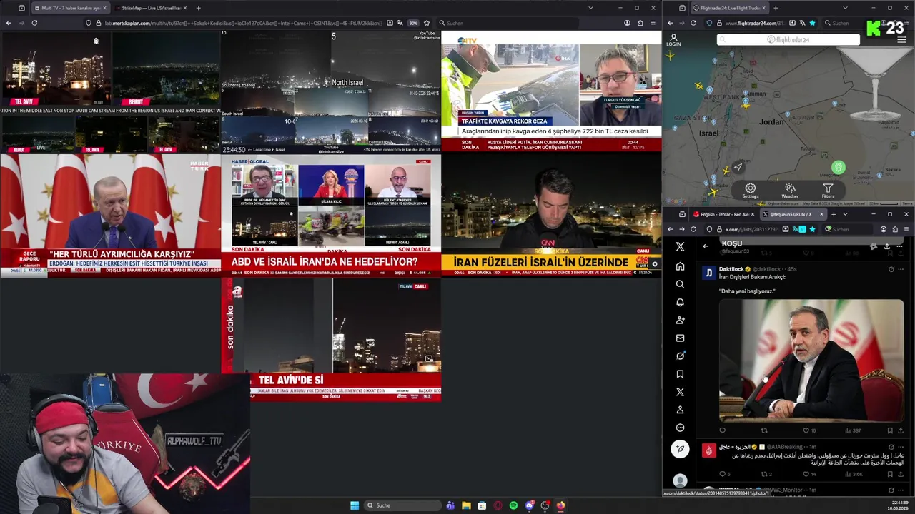915x514 pixels.
Task: Click the X compose post button
Action: point(680,449)
